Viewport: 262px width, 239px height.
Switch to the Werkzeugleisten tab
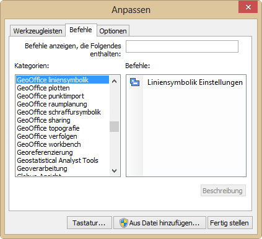[x=38, y=31]
